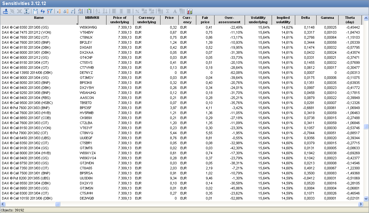Click the align left toolbar icon

click(x=114, y=11)
